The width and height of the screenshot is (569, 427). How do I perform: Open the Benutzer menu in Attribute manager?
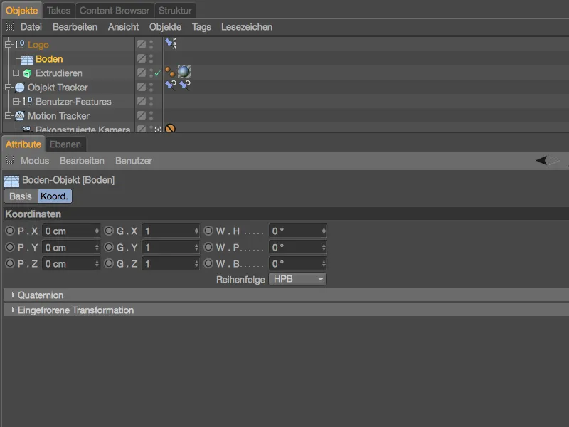point(134,161)
